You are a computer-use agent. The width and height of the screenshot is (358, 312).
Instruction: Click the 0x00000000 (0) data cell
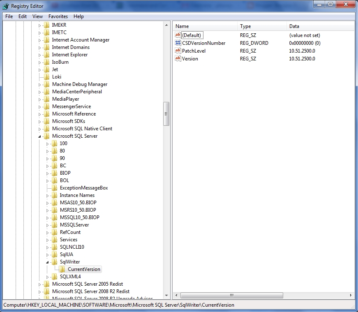pyautogui.click(x=305, y=43)
